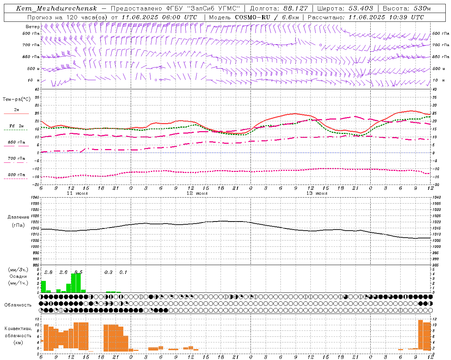451x360 pixels.
Task: Click the (мм/3ч.) precipitation unit label
Action: click(18, 270)
